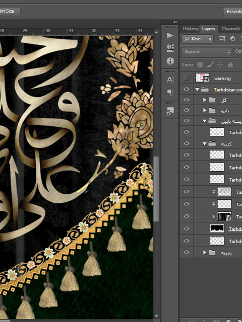This screenshot has height=322, width=242.
Task: Click the lock all padlock icon
Action: tap(230, 65)
